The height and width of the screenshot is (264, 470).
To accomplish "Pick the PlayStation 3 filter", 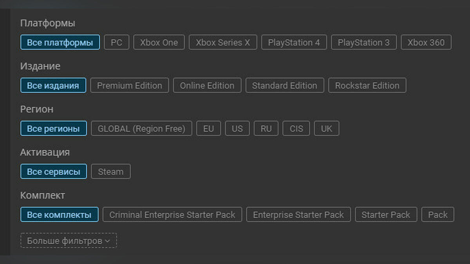I will click(364, 43).
